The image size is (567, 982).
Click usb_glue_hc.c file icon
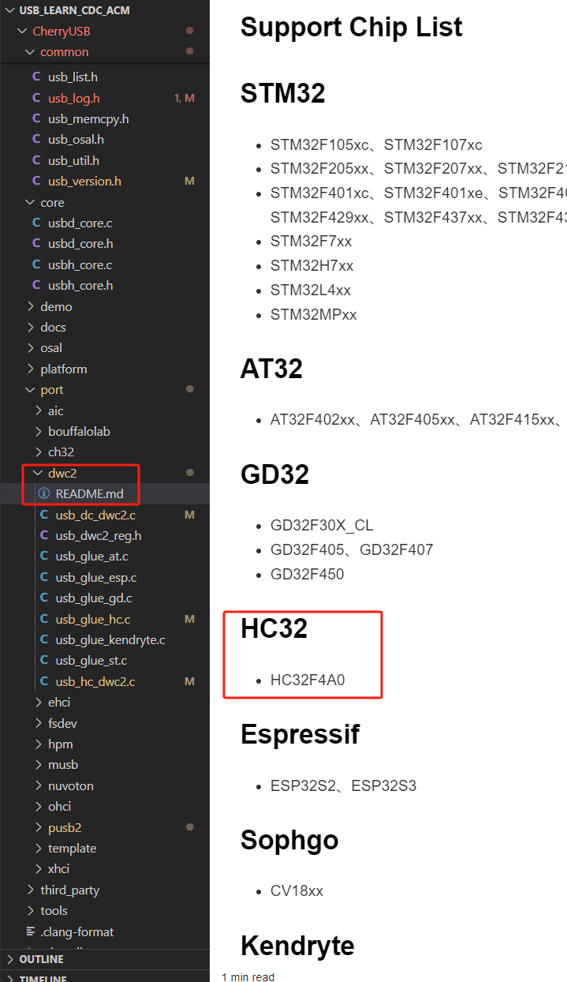tap(44, 619)
